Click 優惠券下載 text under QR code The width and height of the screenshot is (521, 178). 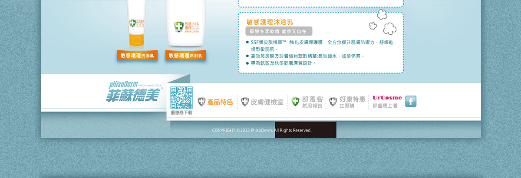(x=181, y=113)
